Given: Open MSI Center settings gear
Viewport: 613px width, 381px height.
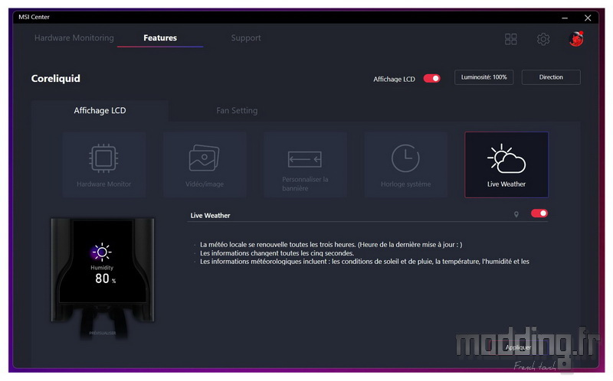Looking at the screenshot, I should point(543,39).
